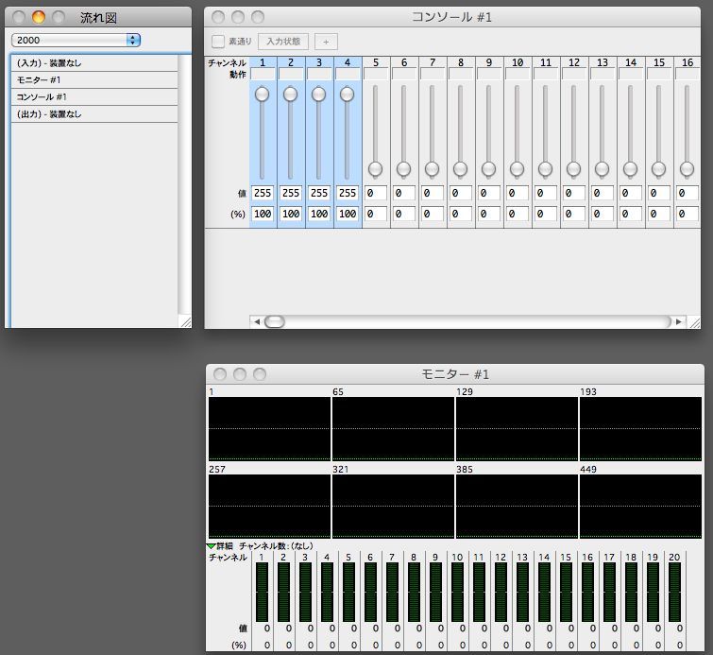Click the channel 12 fader knob
713x655 pixels.
click(x=573, y=169)
